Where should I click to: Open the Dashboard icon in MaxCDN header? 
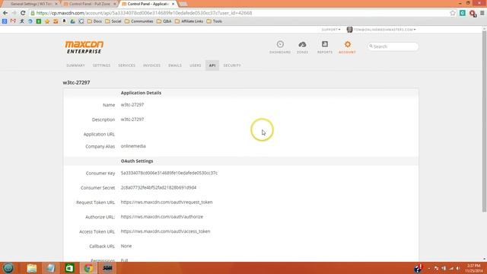[280, 47]
